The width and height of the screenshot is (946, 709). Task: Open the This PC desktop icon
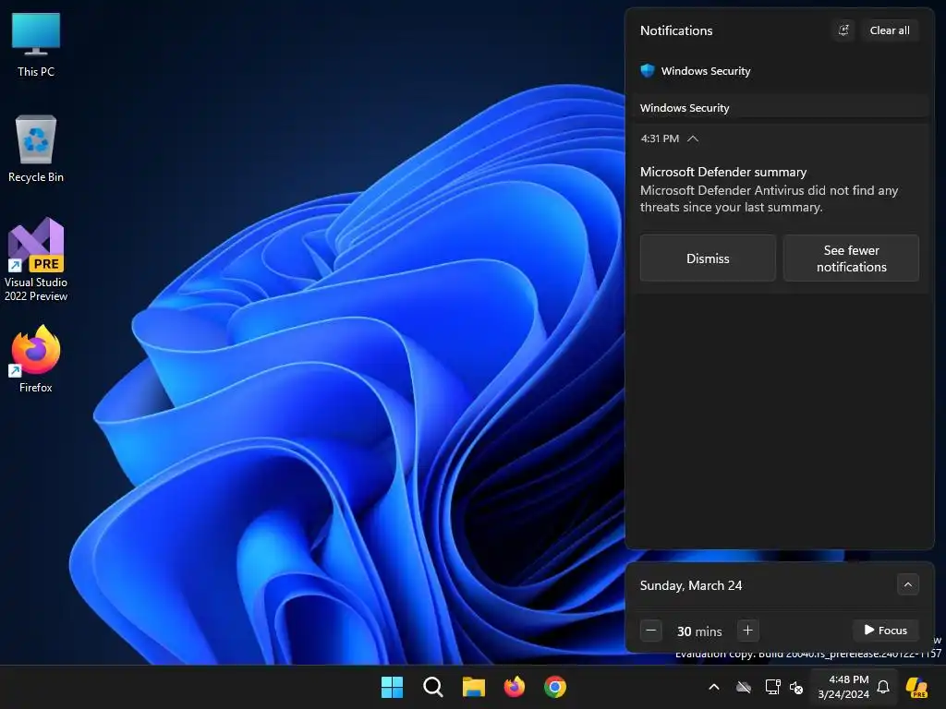[x=36, y=44]
